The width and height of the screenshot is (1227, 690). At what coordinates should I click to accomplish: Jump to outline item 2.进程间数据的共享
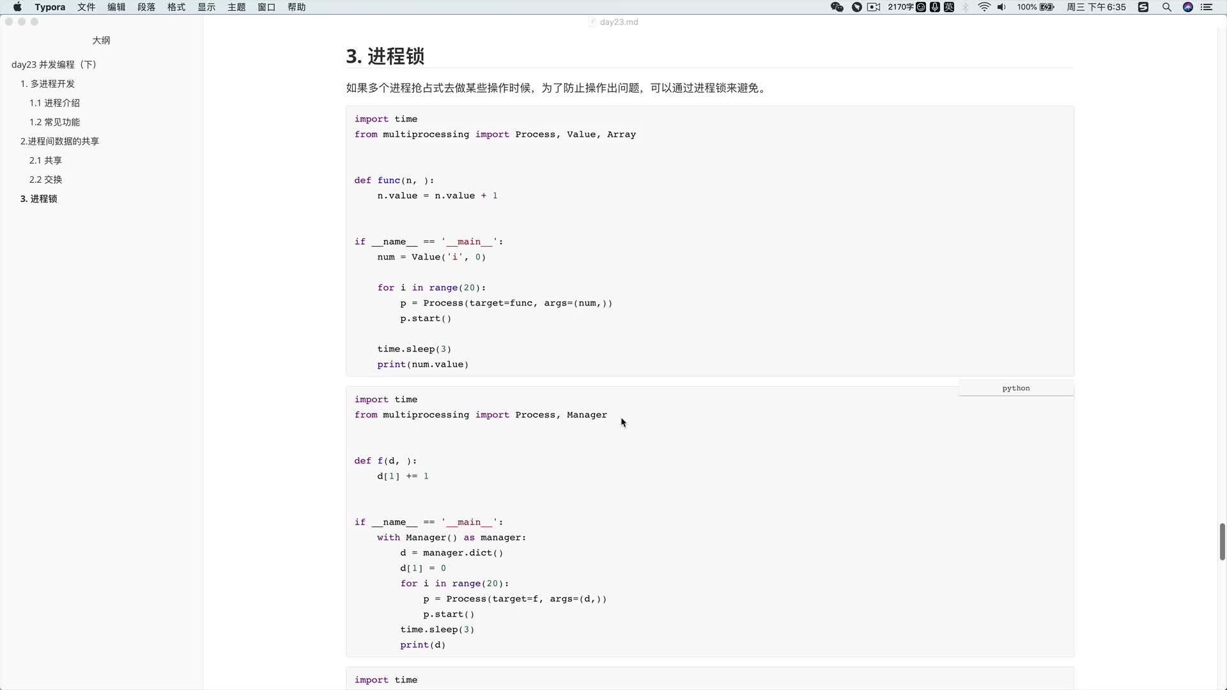click(x=59, y=141)
